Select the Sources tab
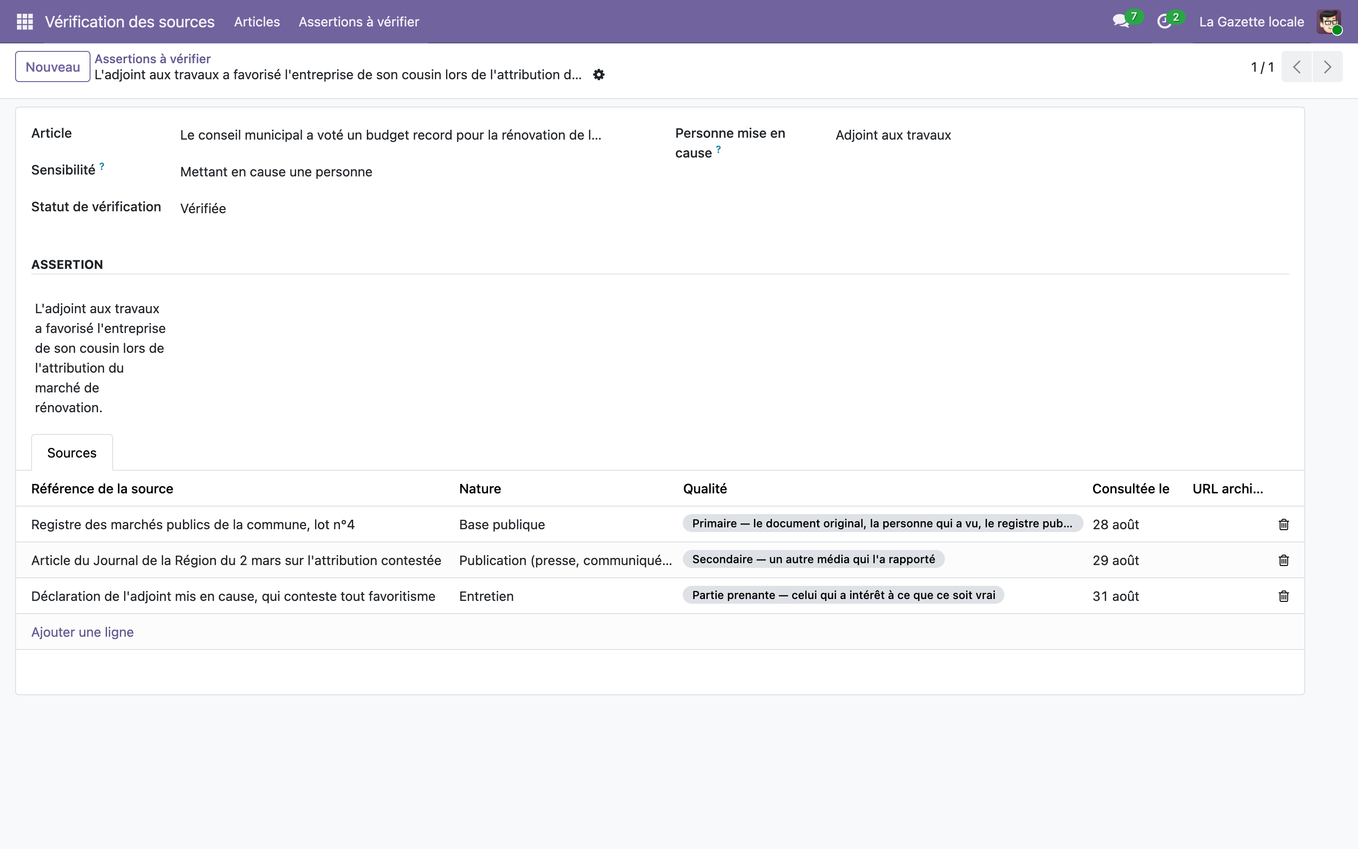 tap(72, 453)
